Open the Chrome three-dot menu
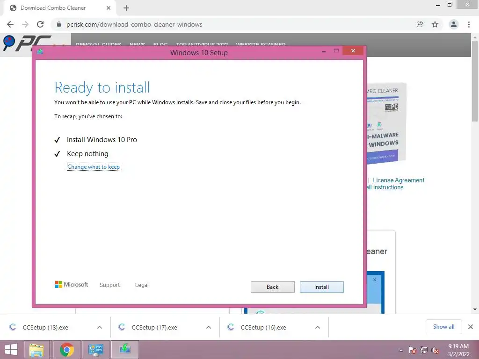Viewport: 479px width, 359px height. tap(469, 24)
